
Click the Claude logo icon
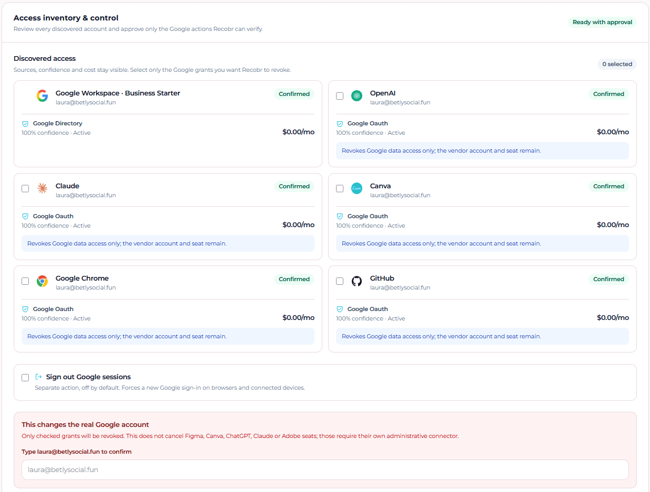[43, 188]
